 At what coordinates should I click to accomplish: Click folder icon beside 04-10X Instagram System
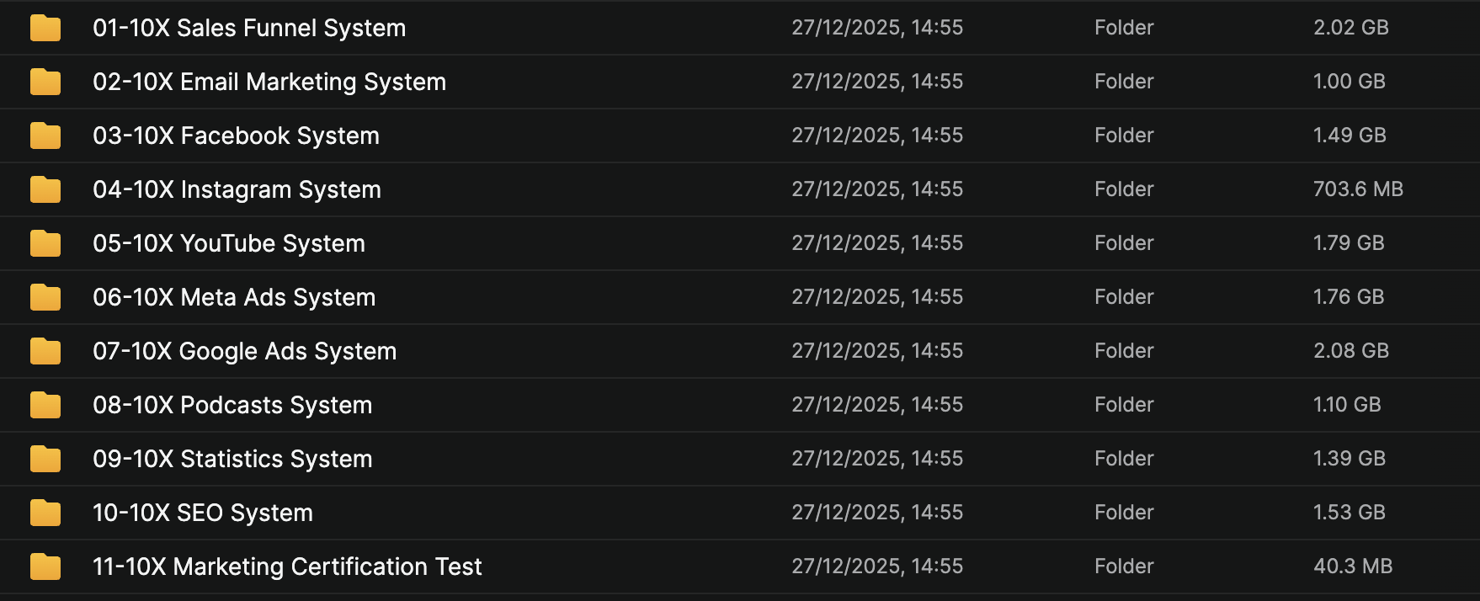tap(45, 189)
